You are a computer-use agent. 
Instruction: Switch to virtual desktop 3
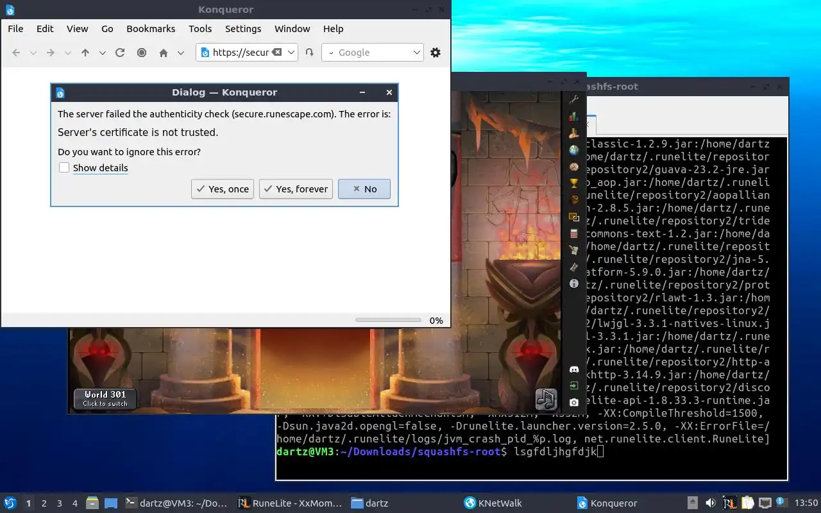pos(59,503)
